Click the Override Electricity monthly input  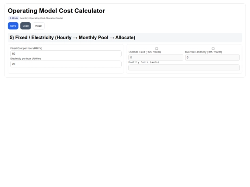(212, 57)
